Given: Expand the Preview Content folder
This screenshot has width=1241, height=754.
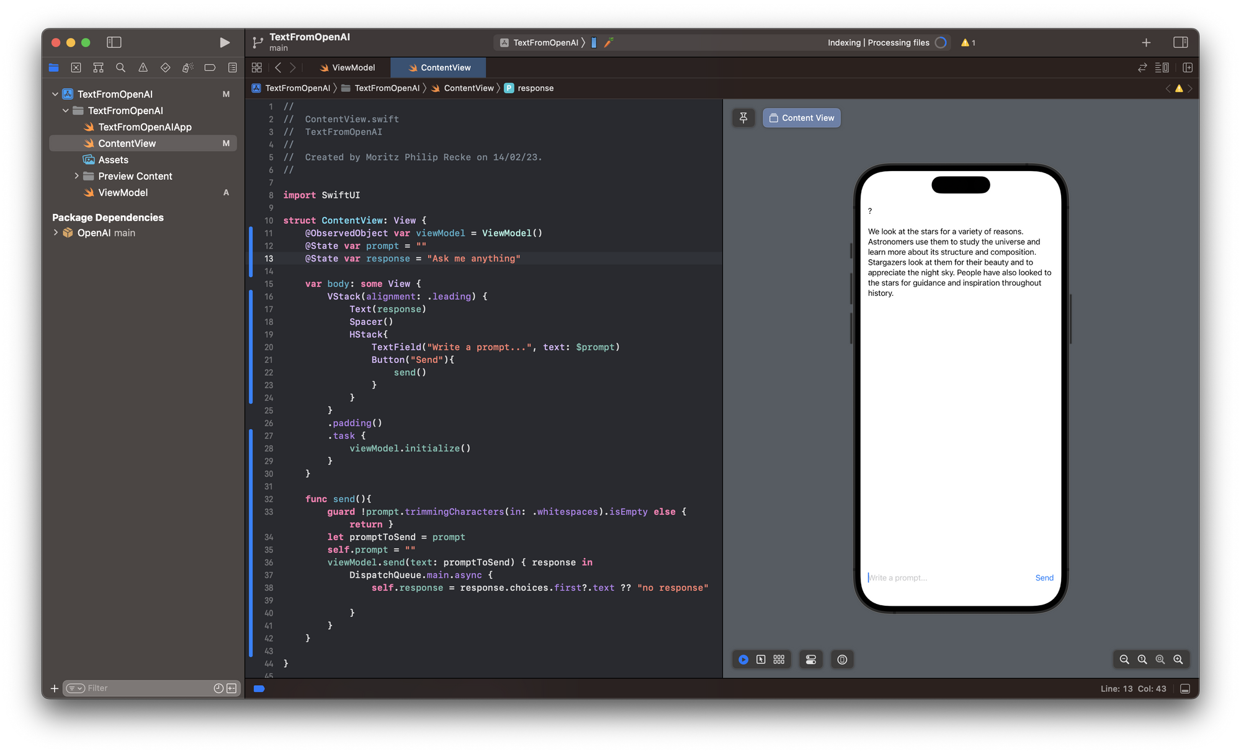Looking at the screenshot, I should [x=76, y=176].
